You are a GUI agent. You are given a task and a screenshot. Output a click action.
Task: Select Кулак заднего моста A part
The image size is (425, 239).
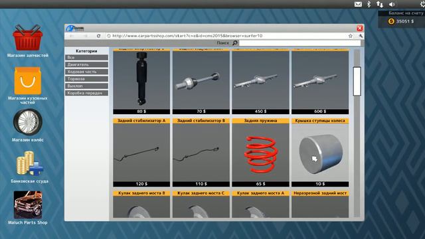(x=260, y=204)
